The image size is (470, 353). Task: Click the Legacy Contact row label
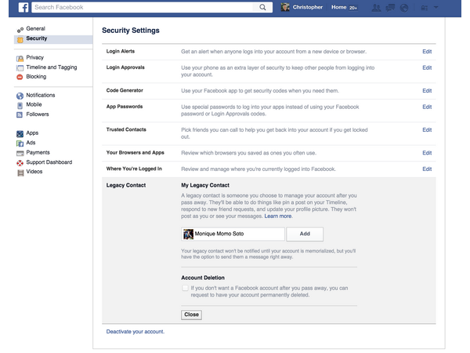tap(126, 185)
